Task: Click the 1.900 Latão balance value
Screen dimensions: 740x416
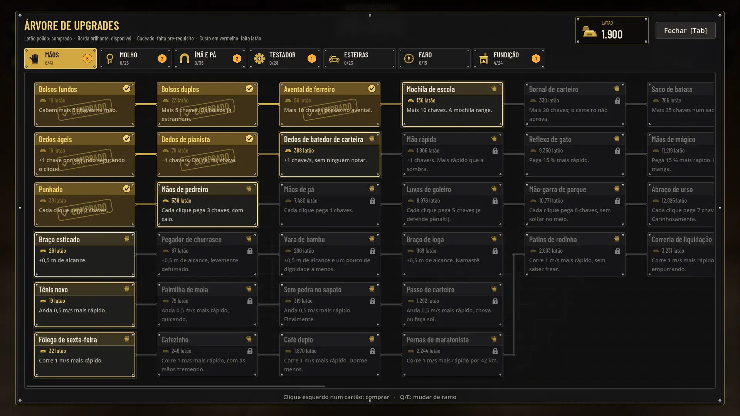Action: (612, 34)
